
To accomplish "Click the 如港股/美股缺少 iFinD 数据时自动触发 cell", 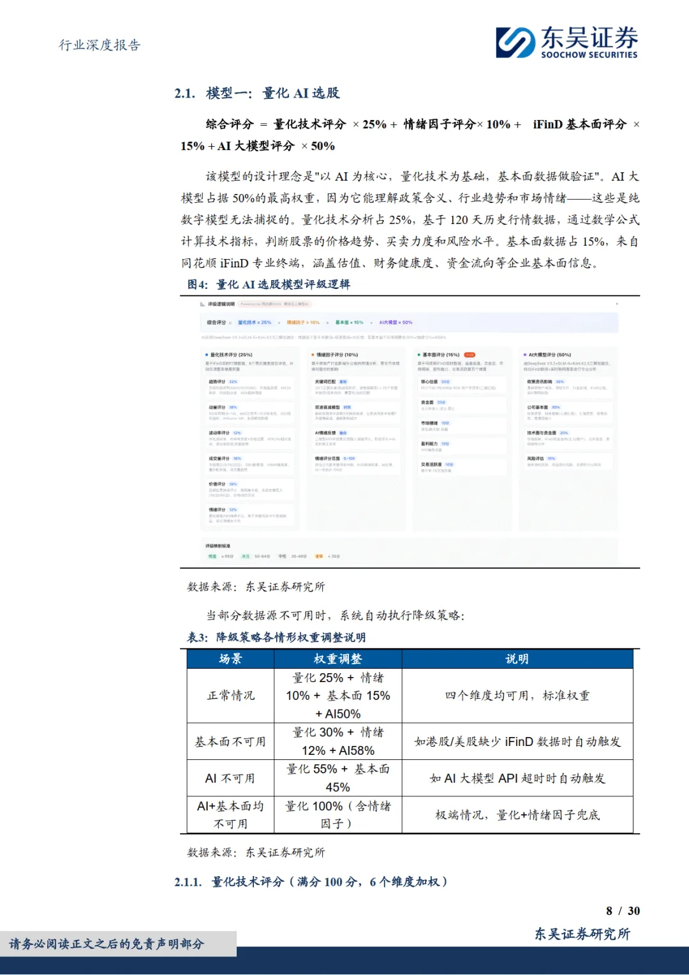I will 517,741.
